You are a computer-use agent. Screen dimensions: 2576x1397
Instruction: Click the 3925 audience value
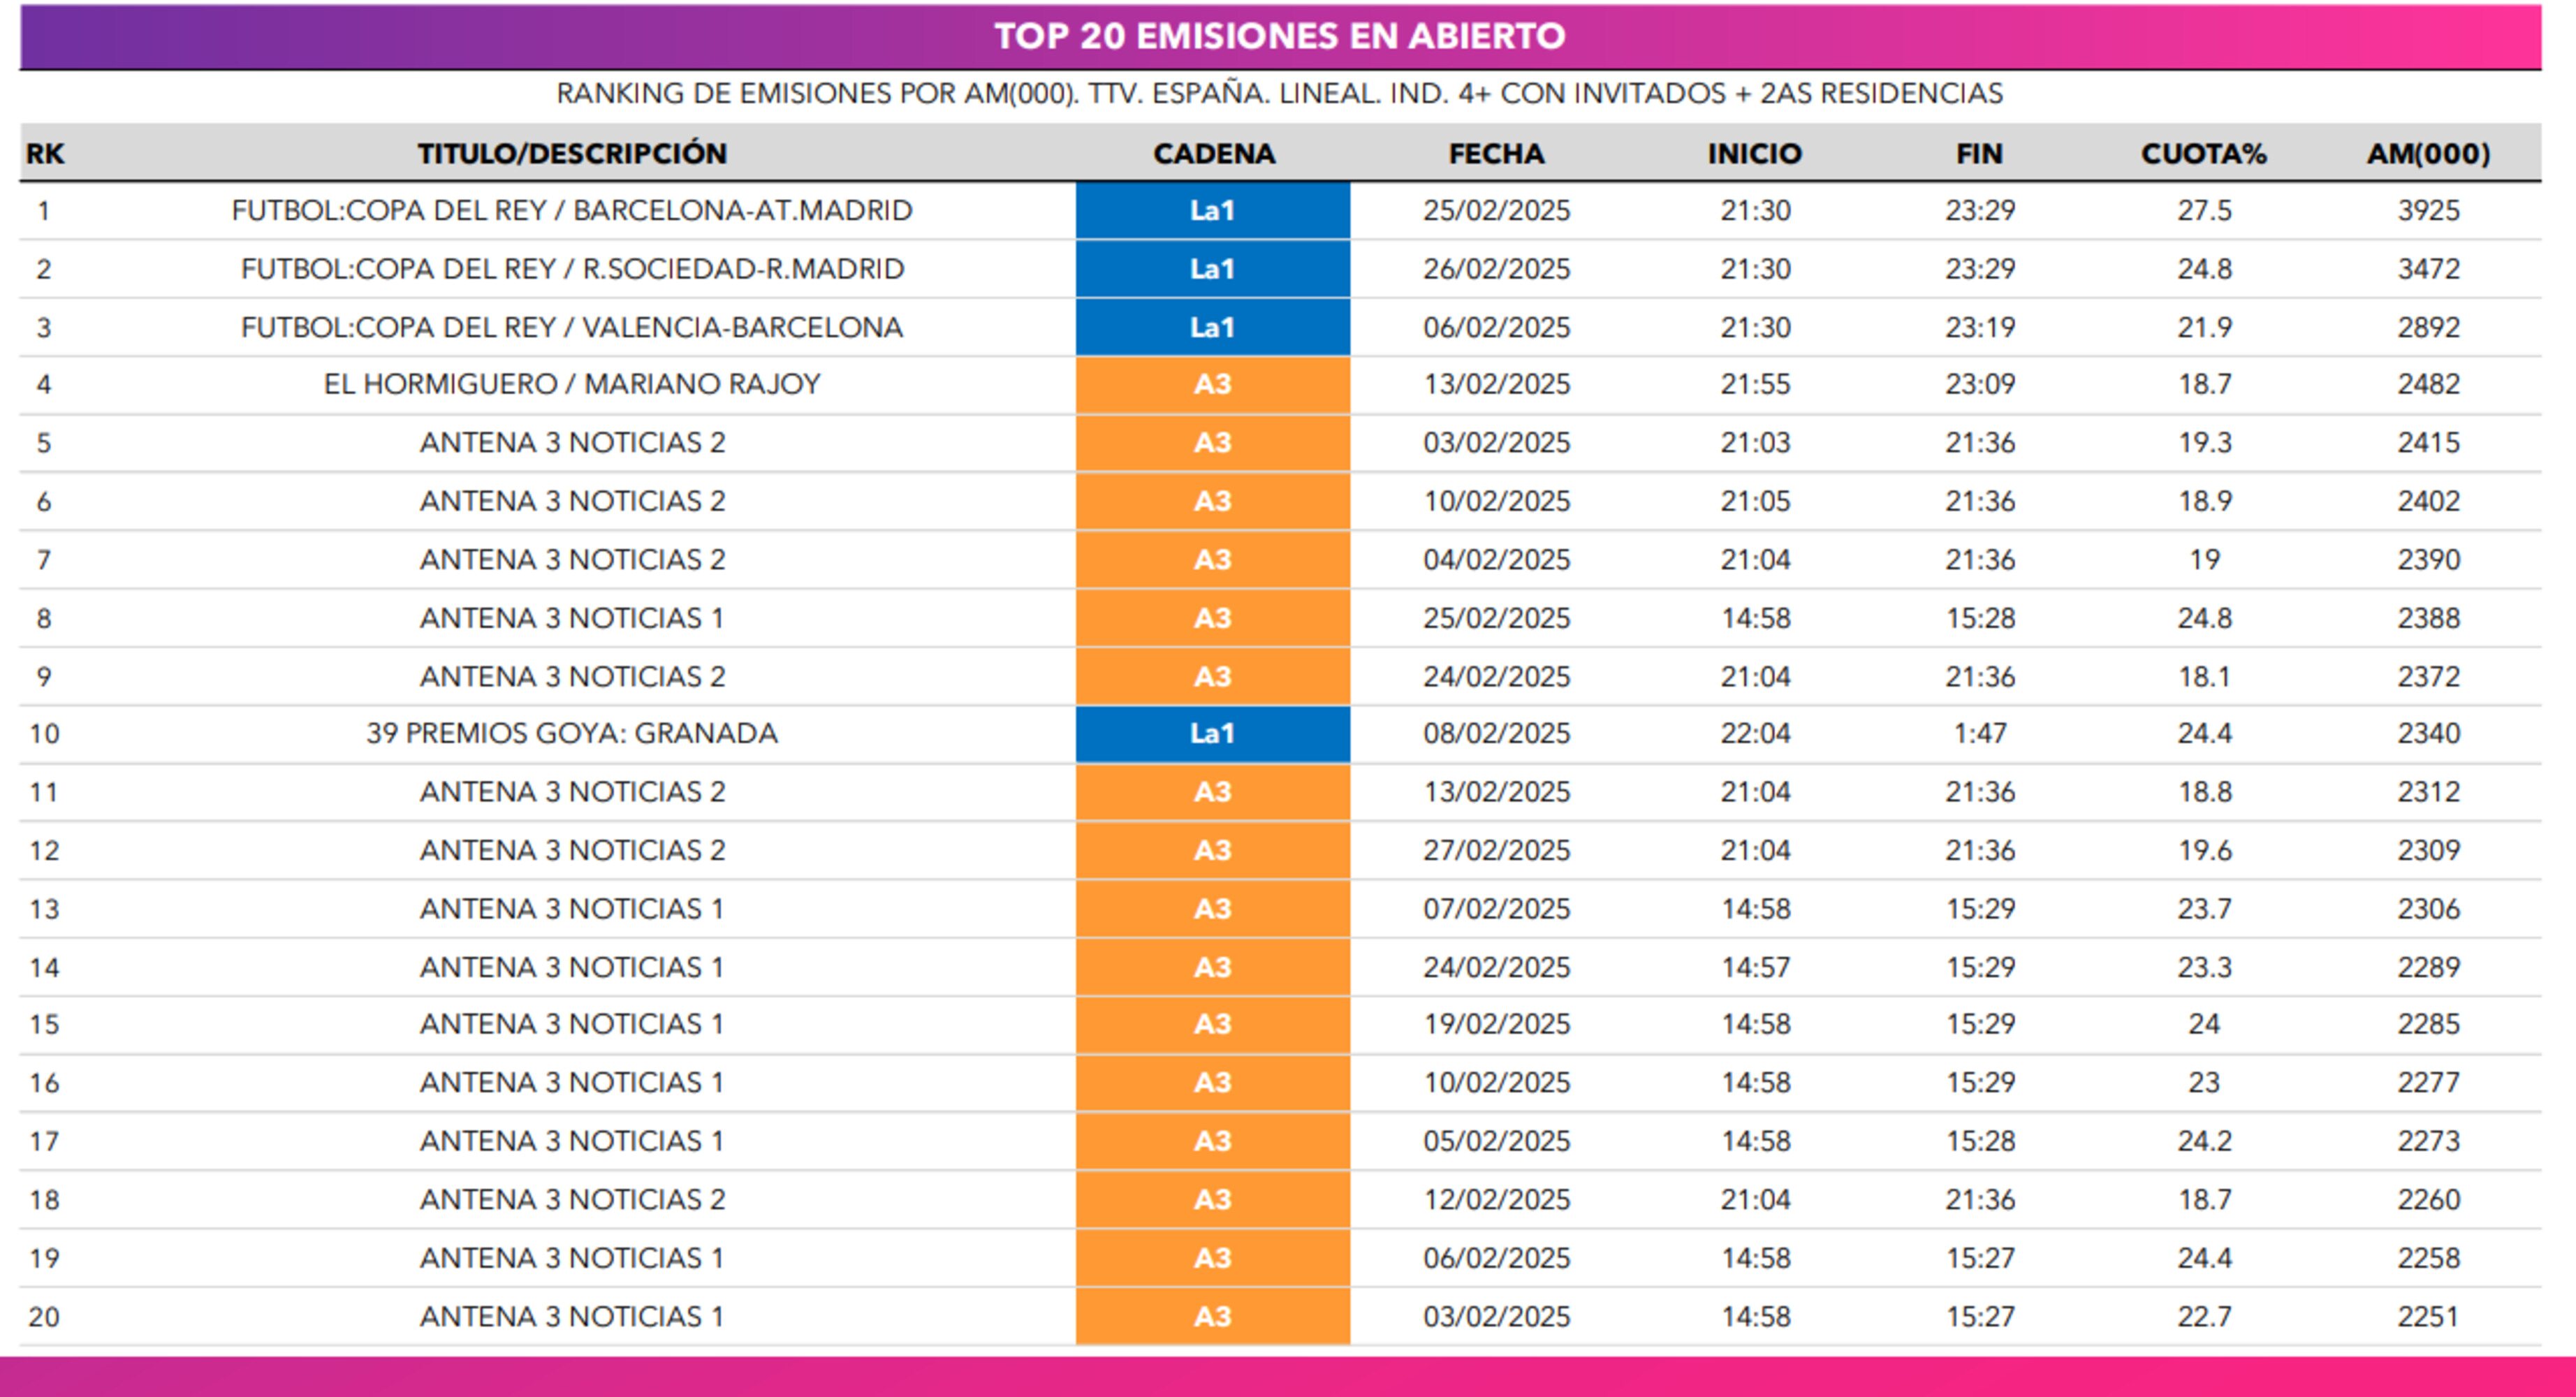click(2428, 211)
